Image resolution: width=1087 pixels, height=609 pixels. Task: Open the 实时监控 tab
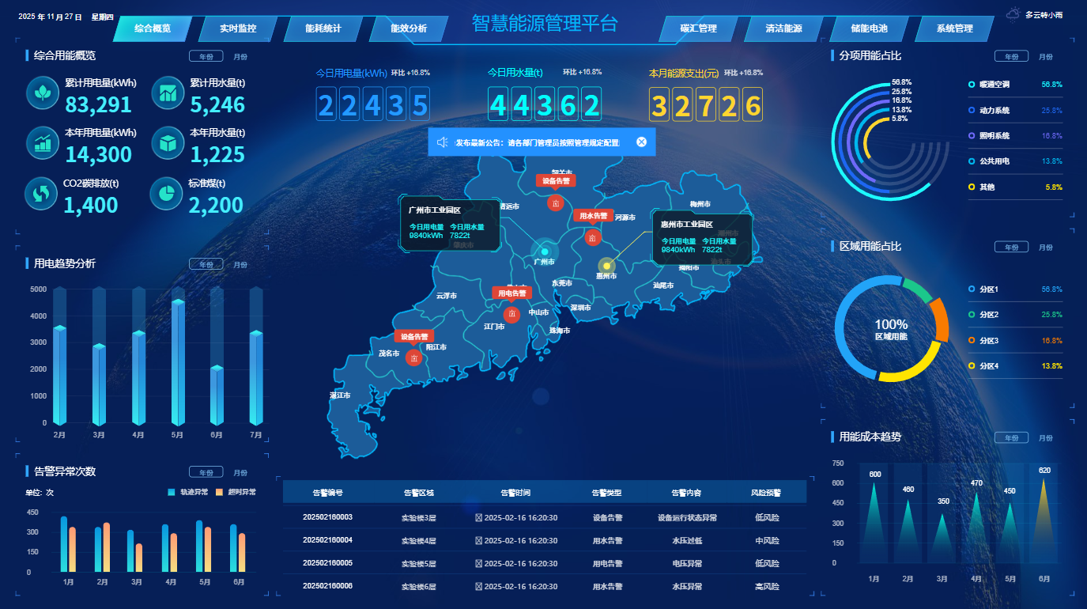(238, 28)
